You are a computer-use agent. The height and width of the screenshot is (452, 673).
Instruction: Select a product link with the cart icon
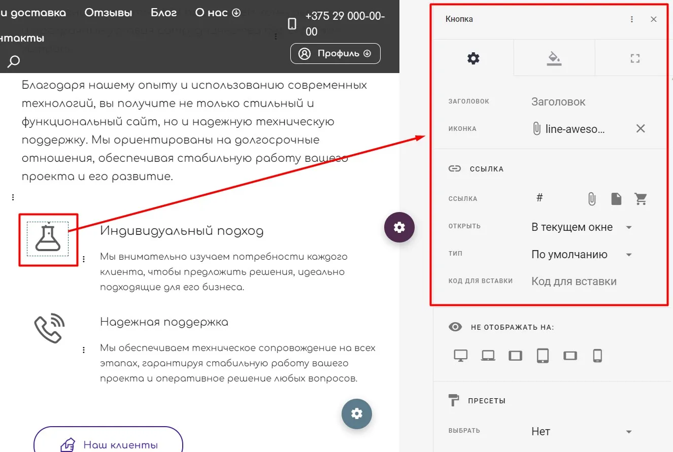click(x=641, y=198)
